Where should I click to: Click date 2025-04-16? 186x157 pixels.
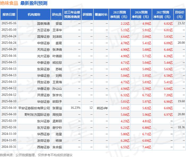click(9, 56)
